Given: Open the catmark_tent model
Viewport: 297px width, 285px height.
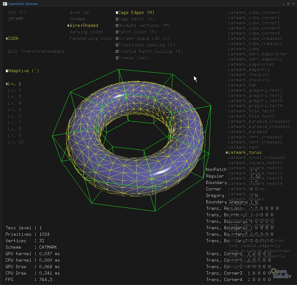Looking at the screenshot, I should [243, 147].
